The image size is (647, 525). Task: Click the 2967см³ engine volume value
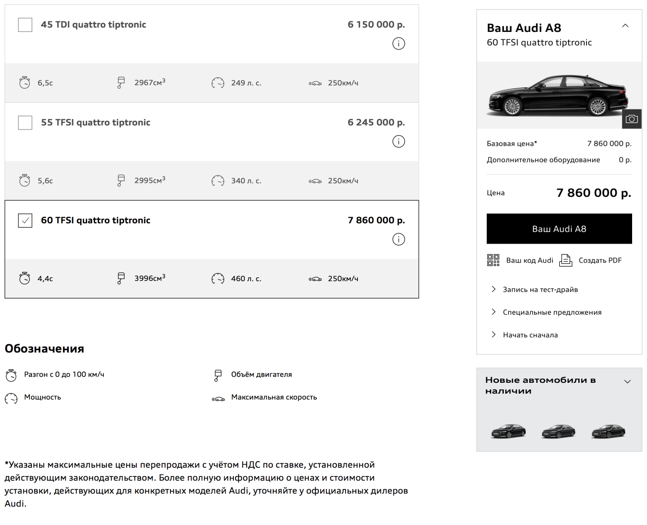(150, 82)
